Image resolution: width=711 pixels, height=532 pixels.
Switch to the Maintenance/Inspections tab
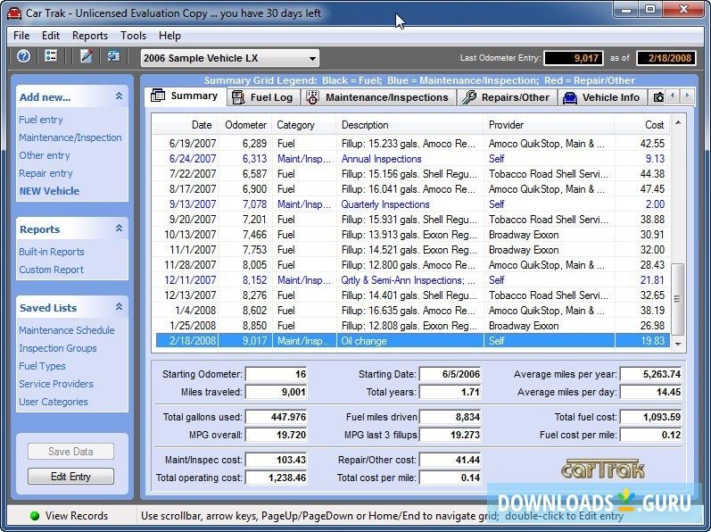[x=377, y=97]
